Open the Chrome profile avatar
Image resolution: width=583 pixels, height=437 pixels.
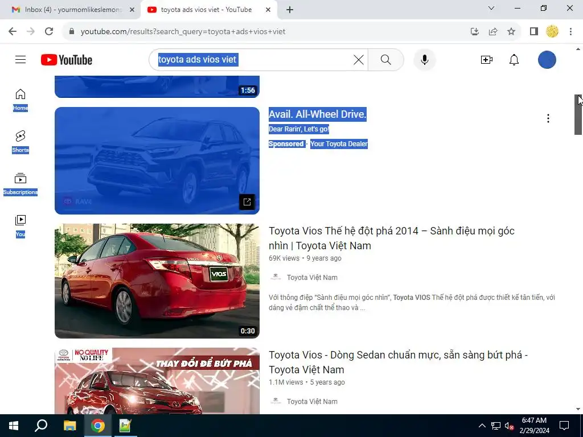pos(552,32)
